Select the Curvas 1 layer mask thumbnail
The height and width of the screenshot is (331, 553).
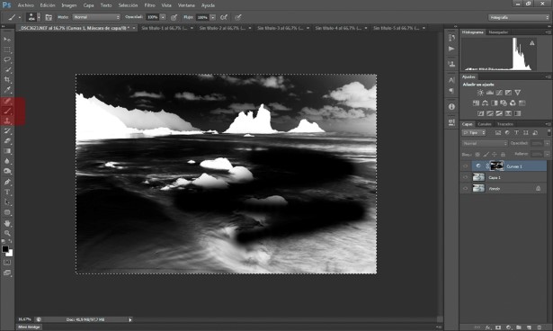497,165
